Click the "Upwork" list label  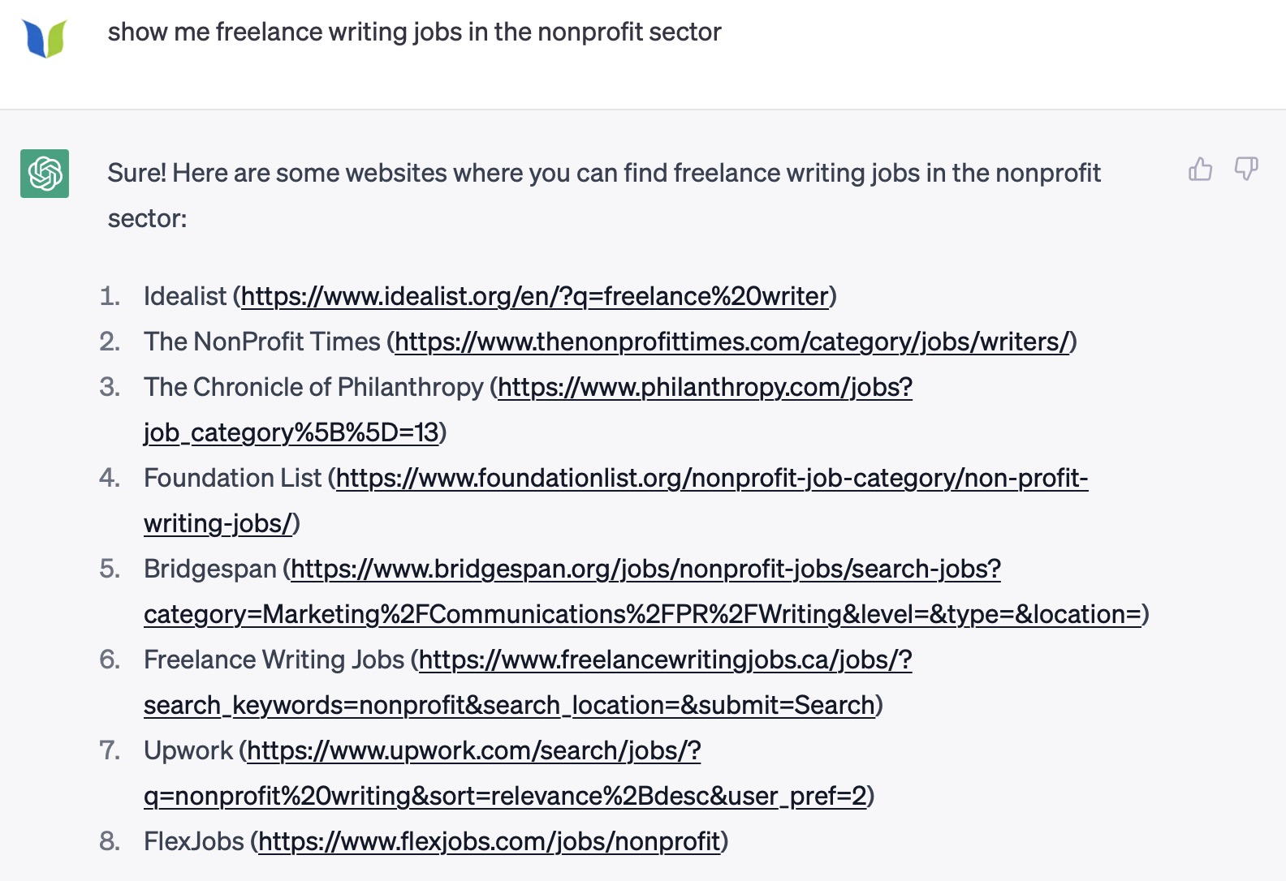[x=188, y=750]
